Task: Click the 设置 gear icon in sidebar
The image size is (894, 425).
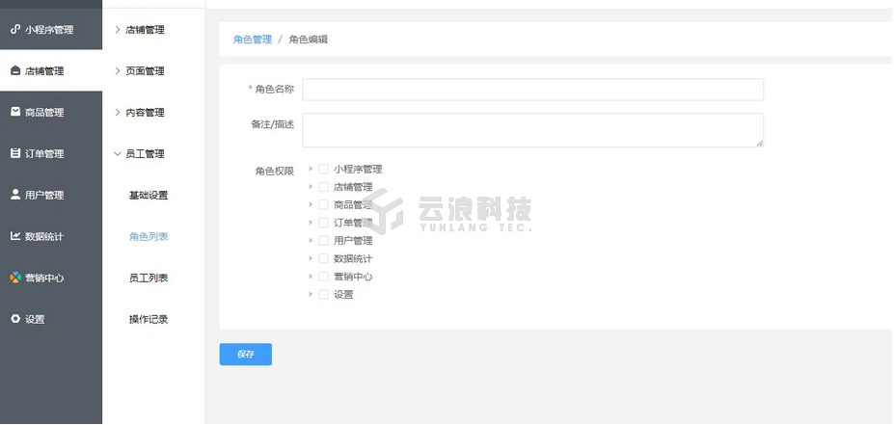Action: (15, 319)
